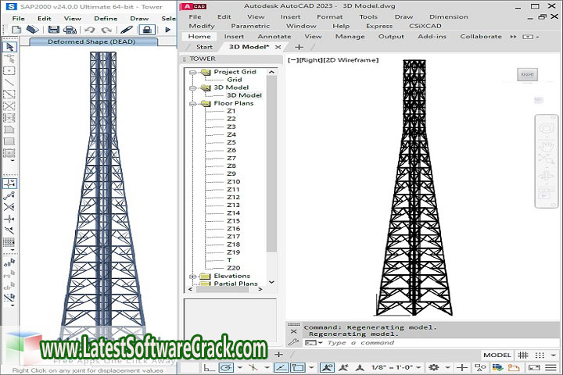The image size is (563, 375).
Task: Select the Z20 floor plan
Action: coord(233,268)
